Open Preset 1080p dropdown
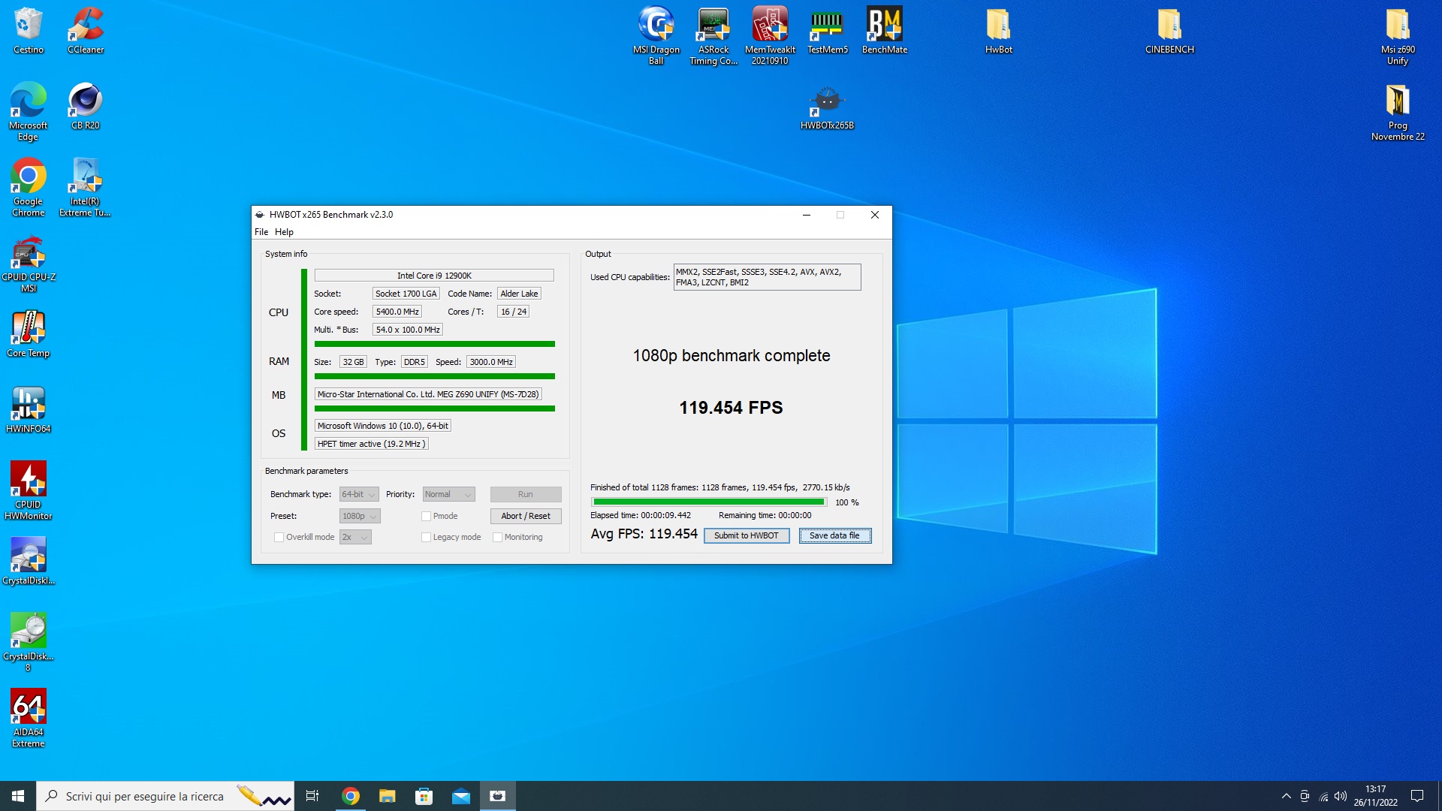 click(x=360, y=516)
